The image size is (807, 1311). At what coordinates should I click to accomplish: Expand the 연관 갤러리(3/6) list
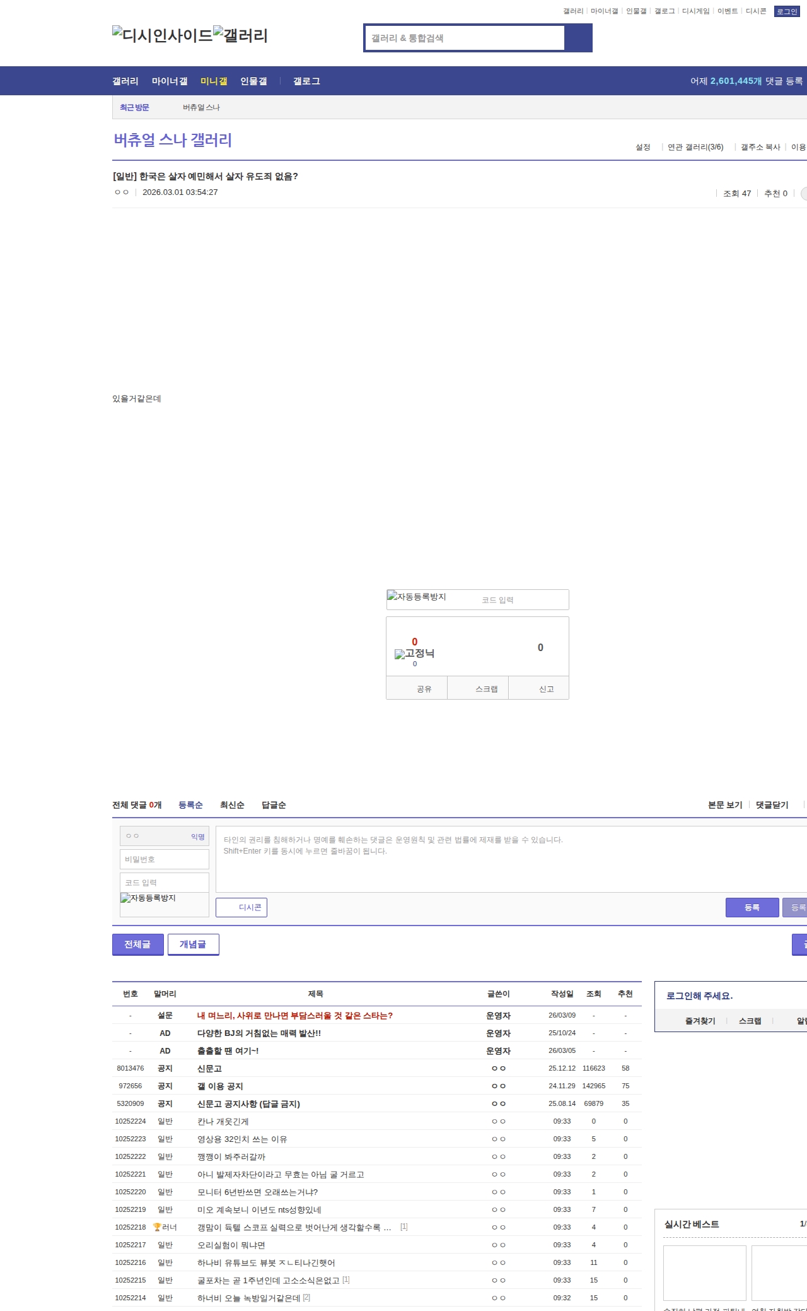pos(695,147)
